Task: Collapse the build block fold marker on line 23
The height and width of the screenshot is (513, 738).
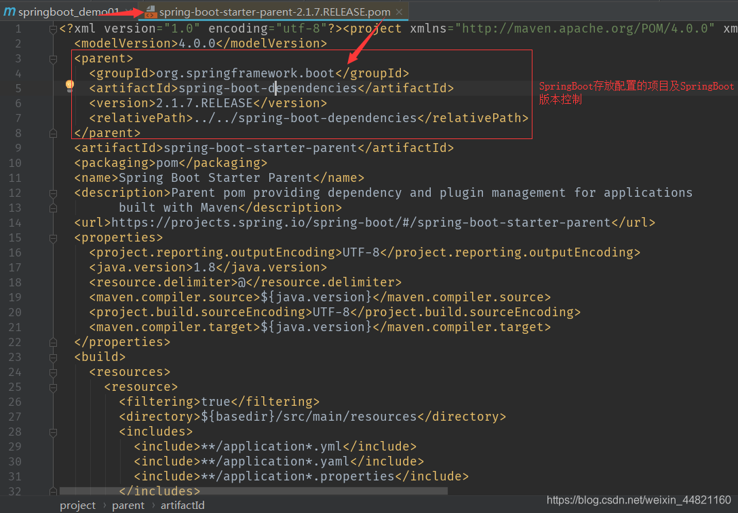Action: [x=53, y=358]
